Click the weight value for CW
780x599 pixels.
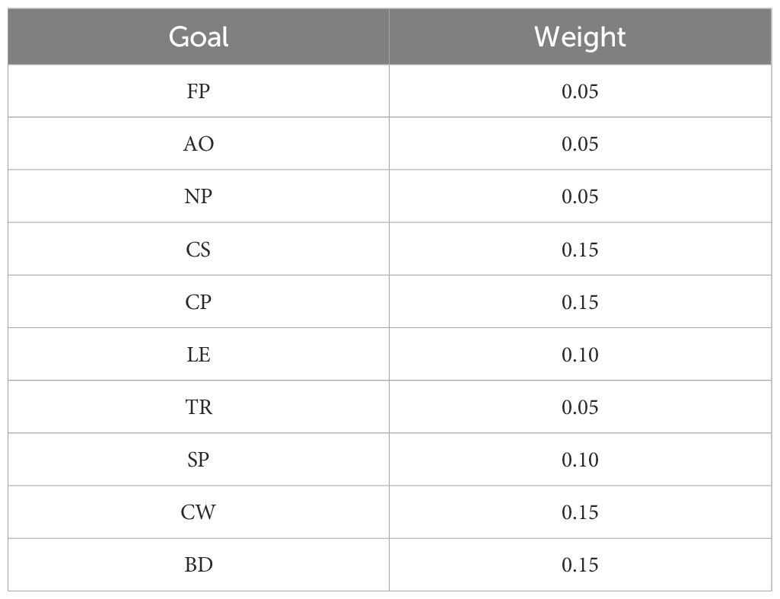point(580,512)
